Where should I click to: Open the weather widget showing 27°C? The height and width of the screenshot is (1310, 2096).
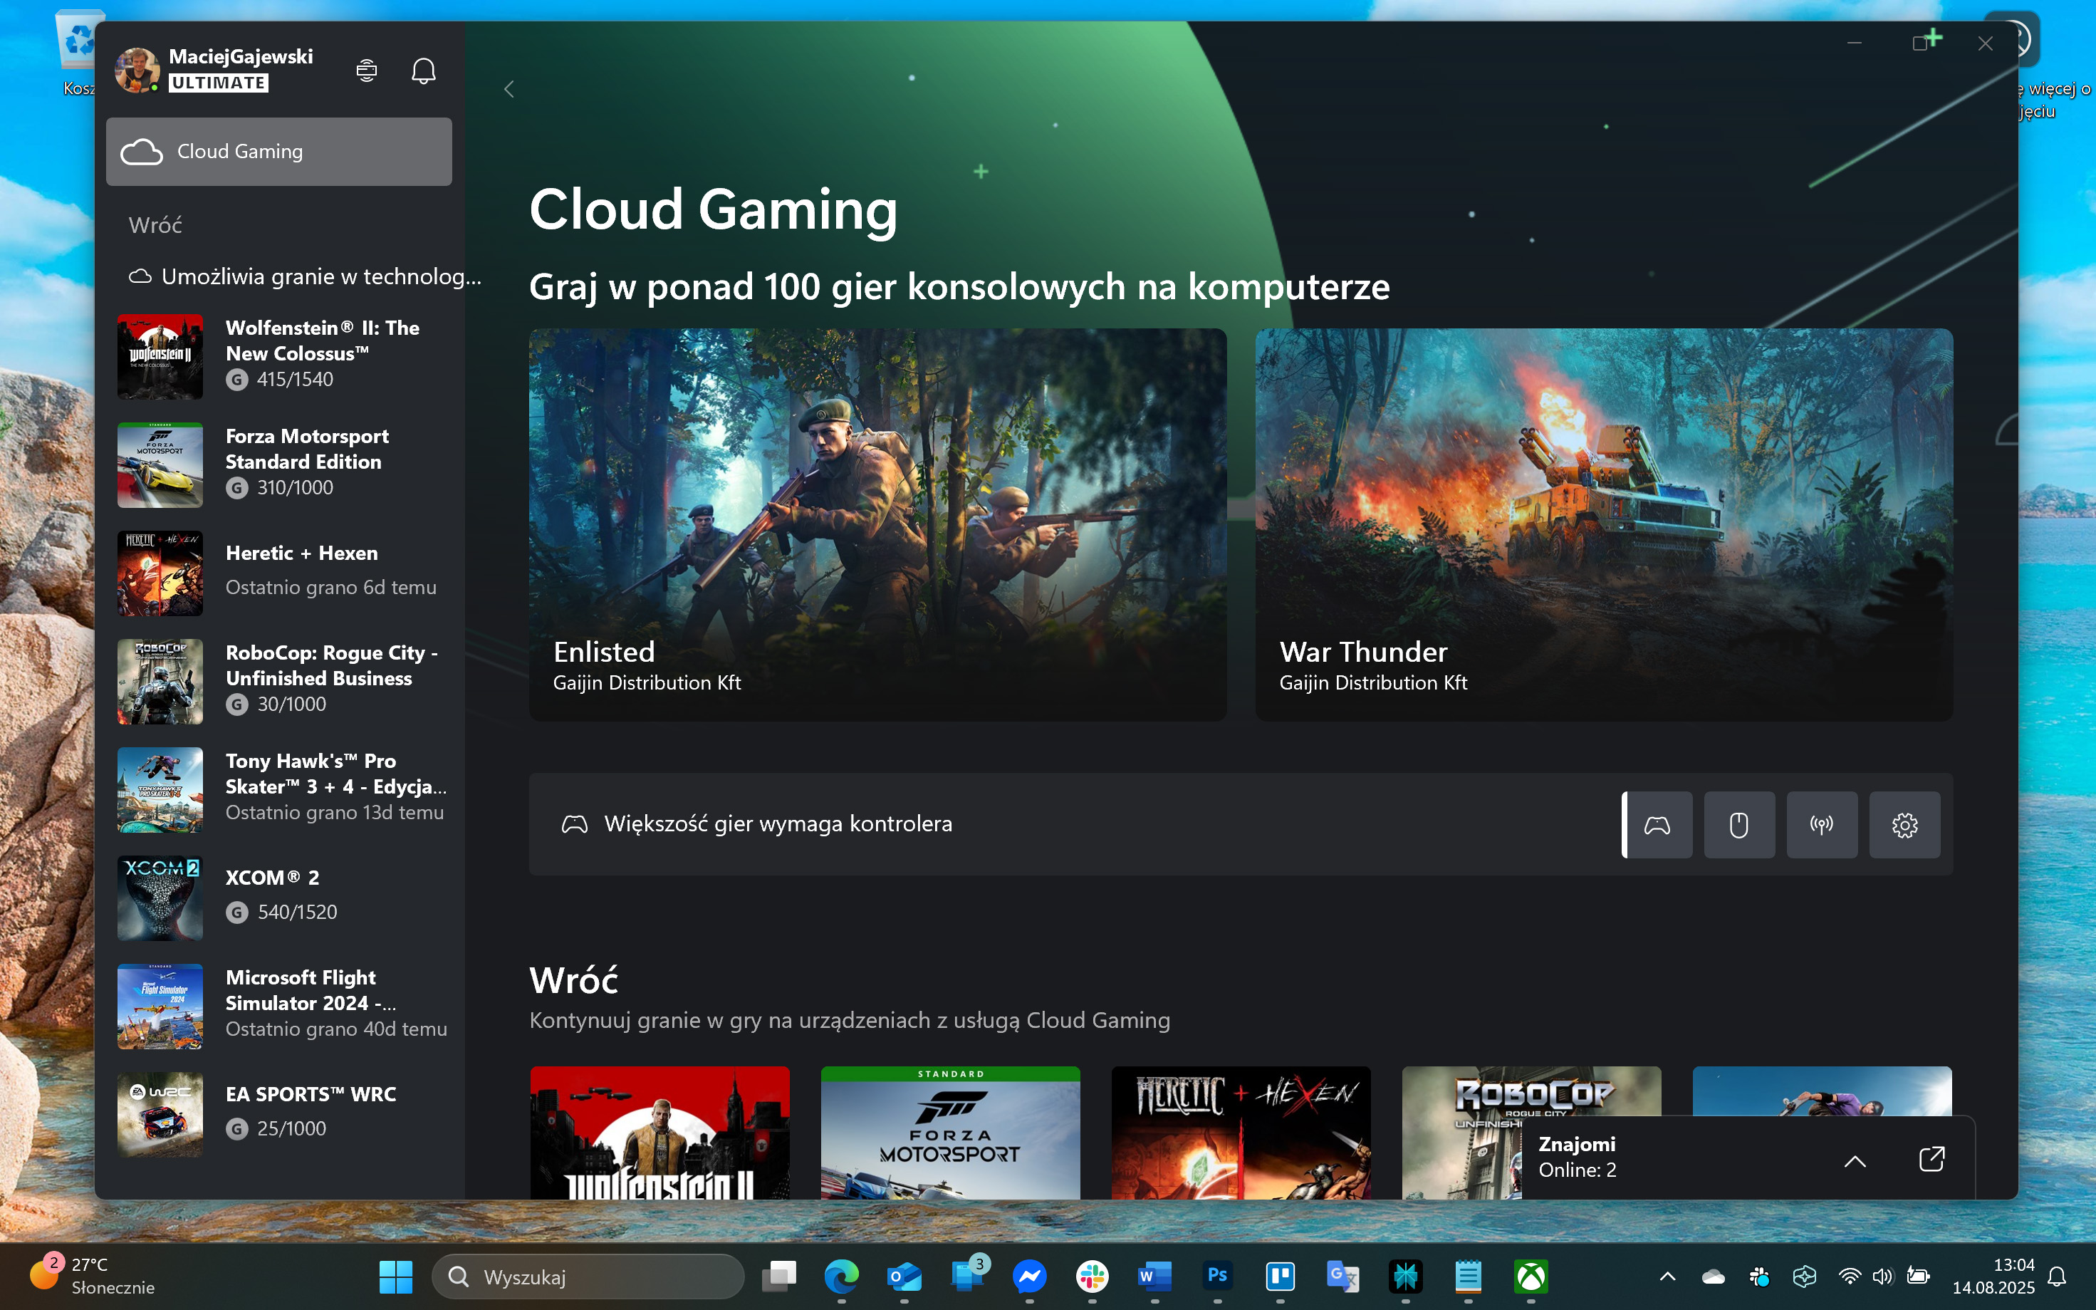point(91,1277)
